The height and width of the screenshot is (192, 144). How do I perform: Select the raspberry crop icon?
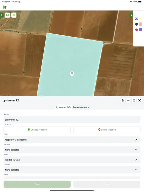coord(136,29)
